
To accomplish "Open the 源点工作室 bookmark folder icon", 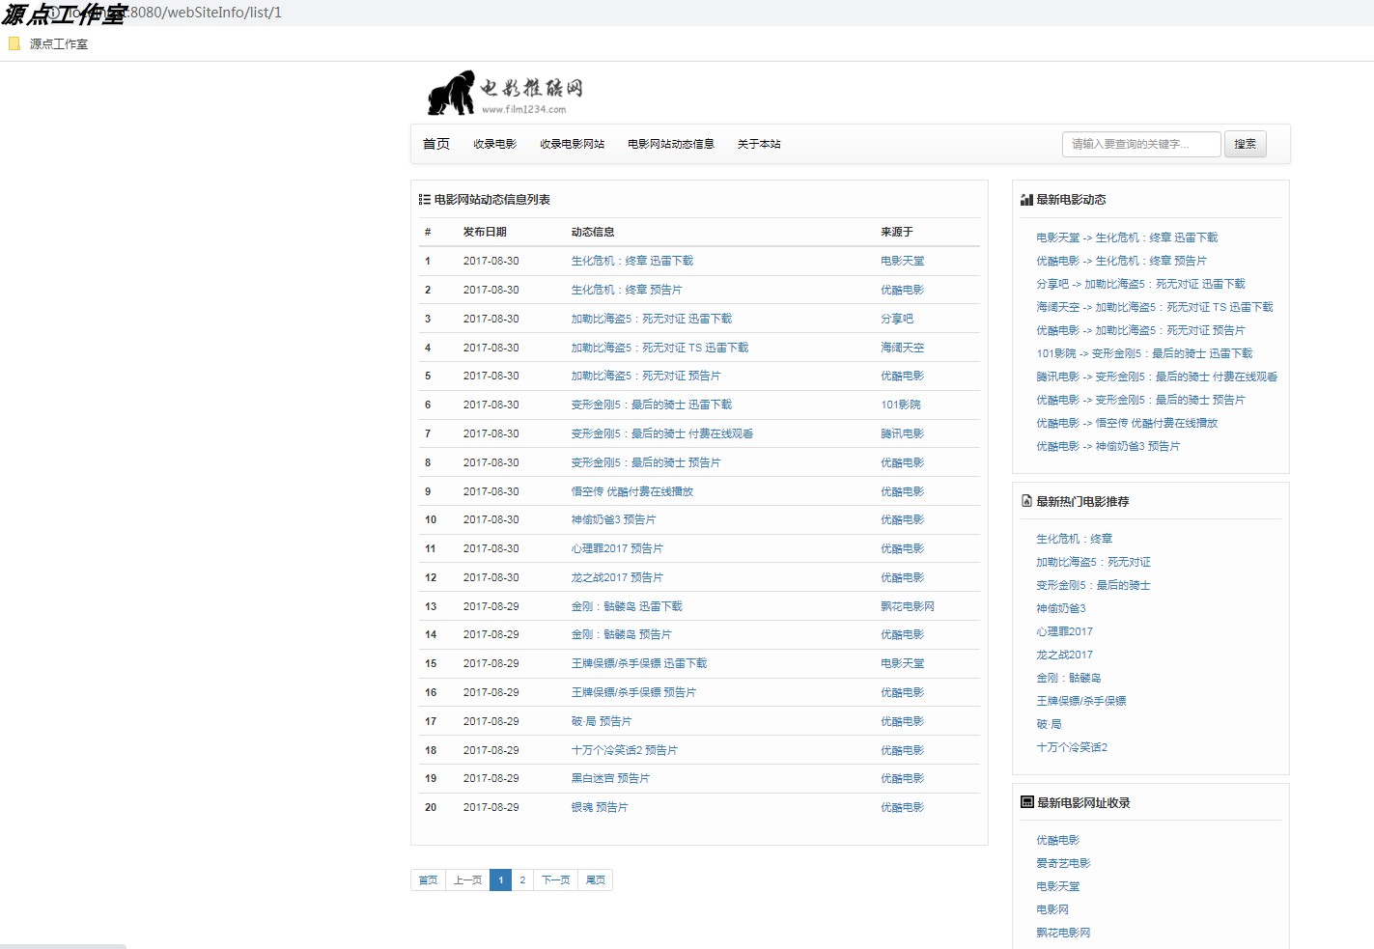I will click(x=14, y=43).
